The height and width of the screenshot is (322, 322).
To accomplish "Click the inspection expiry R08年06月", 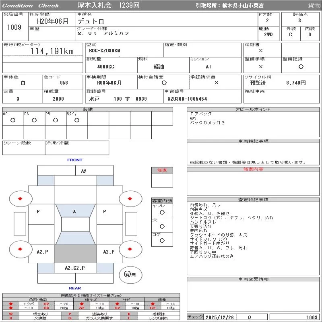I will click(x=109, y=83).
